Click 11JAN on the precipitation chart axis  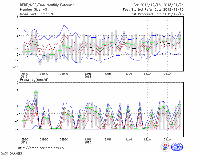(128, 139)
